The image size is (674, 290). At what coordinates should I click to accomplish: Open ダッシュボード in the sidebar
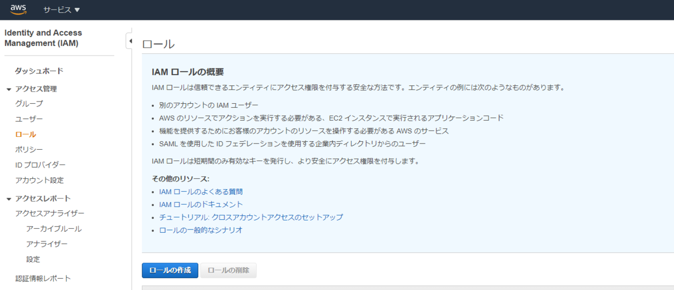pyautogui.click(x=39, y=71)
